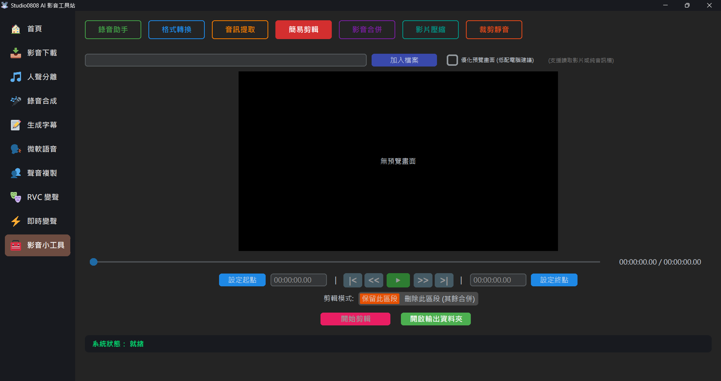Open the 人聲分離 sidebar label
The width and height of the screenshot is (721, 381).
[42, 77]
